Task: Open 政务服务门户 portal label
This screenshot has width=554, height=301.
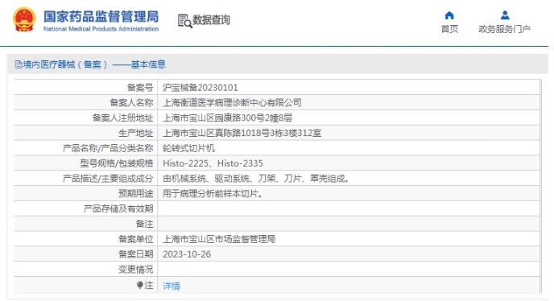Action: (504, 29)
